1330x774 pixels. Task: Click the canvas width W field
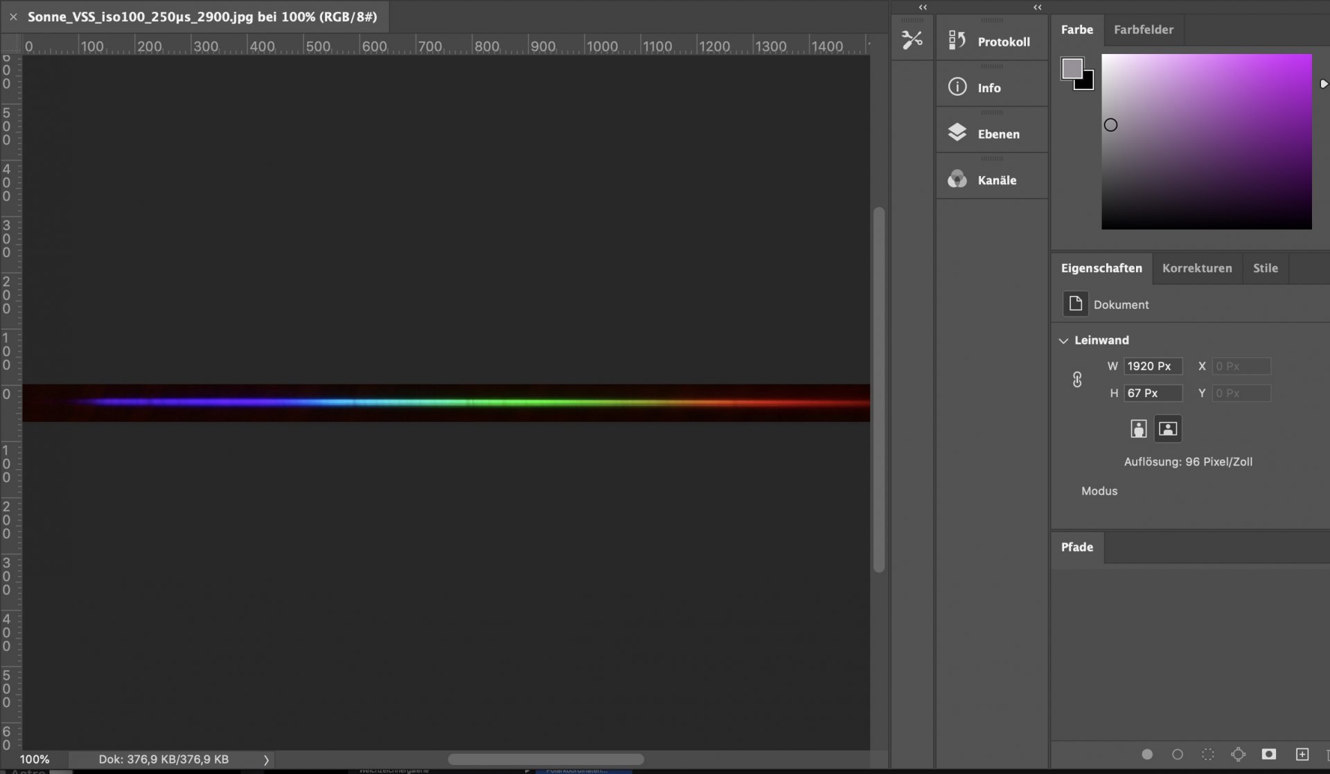1152,366
